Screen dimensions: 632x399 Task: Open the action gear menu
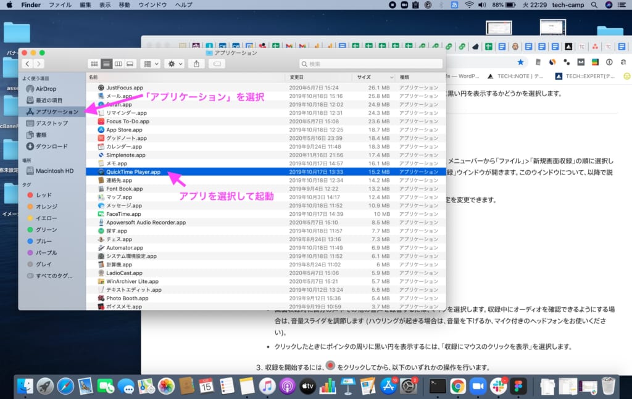[172, 64]
